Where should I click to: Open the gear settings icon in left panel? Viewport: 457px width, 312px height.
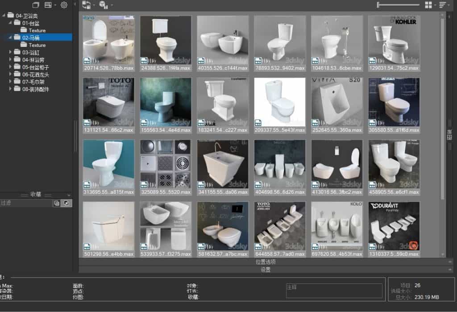tap(64, 4)
